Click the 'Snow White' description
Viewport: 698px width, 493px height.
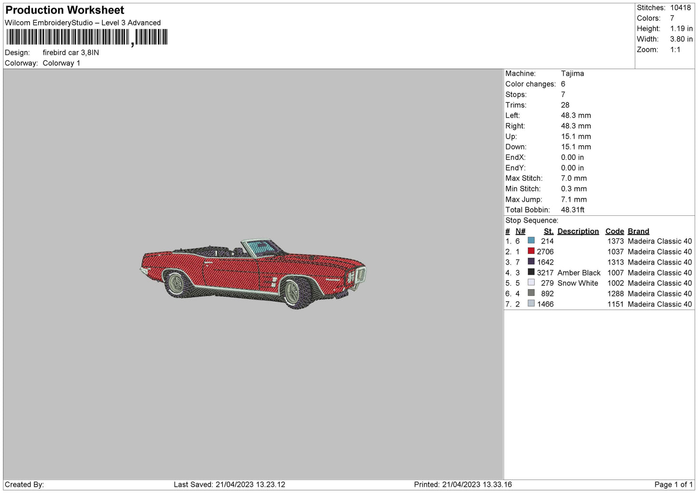click(578, 283)
